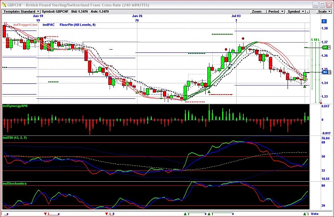Click the red arrow at the price scale bottom
Screen dimensions: 334x217
[321, 103]
